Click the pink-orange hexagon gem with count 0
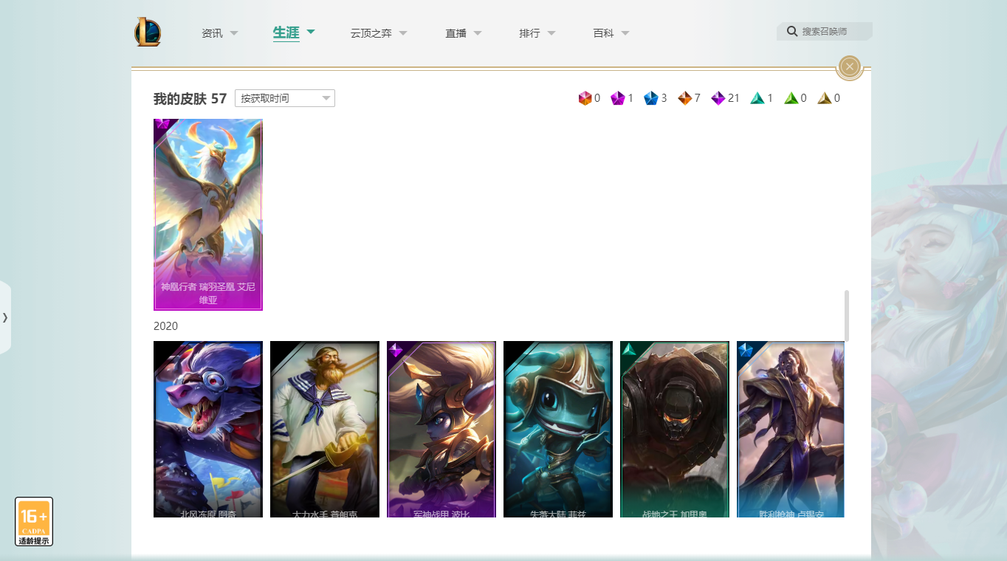Image resolution: width=1007 pixels, height=561 pixels. pyautogui.click(x=585, y=98)
